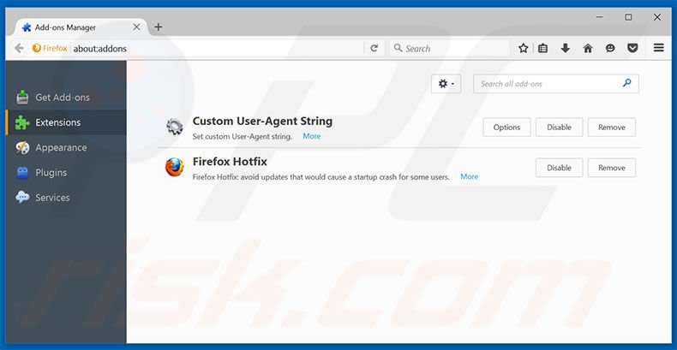
Task: Open the Plugins category
Action: [x=66, y=172]
